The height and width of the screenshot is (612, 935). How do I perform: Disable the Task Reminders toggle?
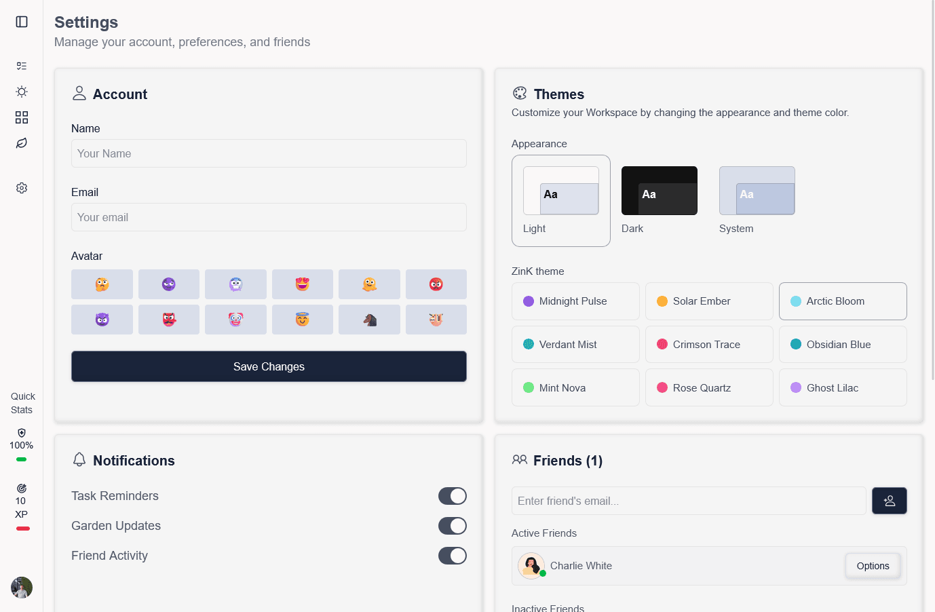(453, 496)
